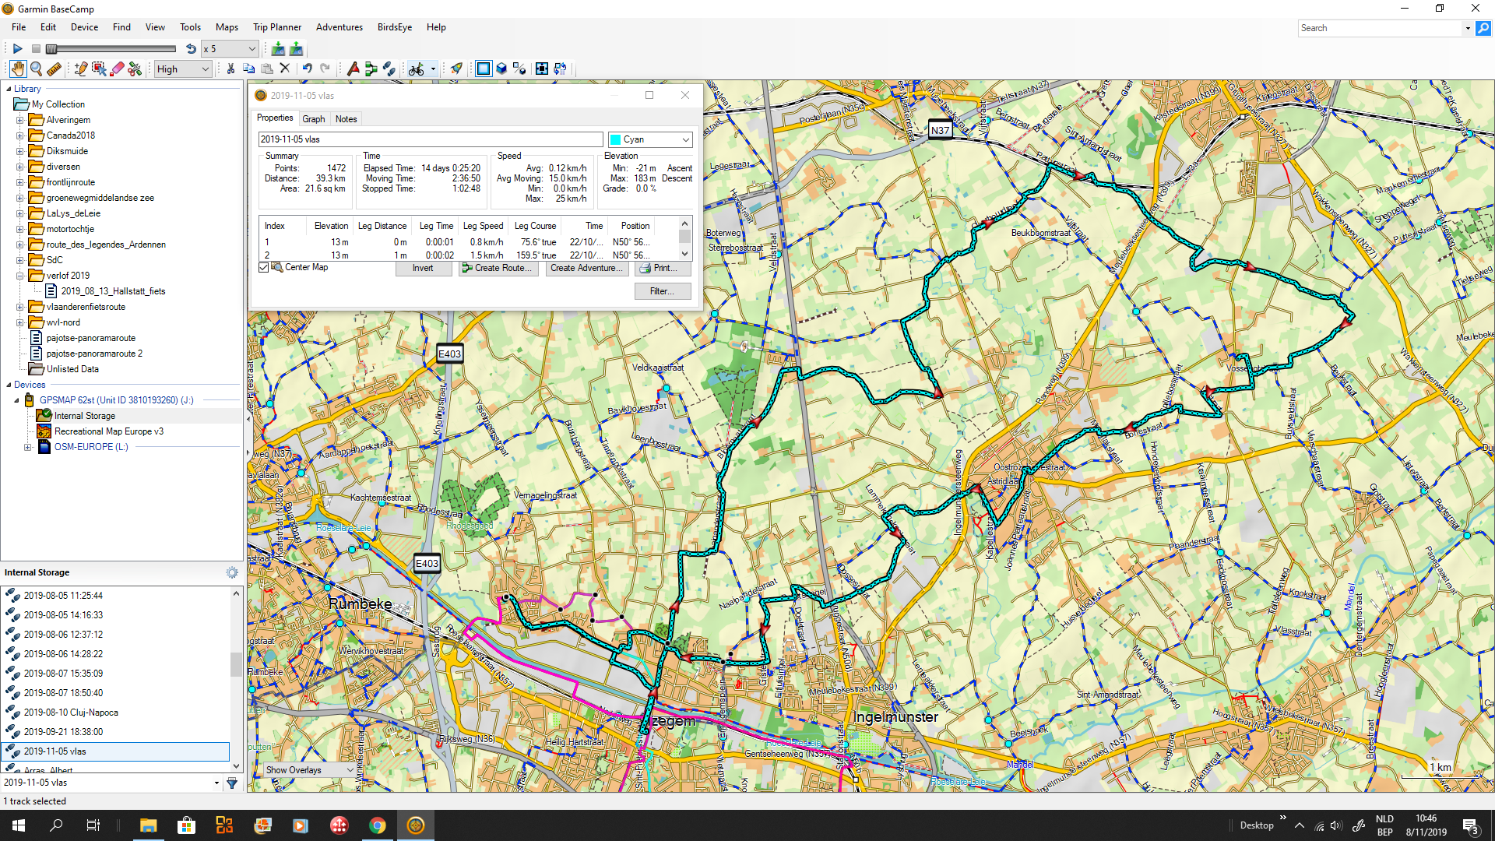Viewport: 1495px width, 841px height.
Task: Click the Copy icon in the toolbar
Action: coord(249,69)
